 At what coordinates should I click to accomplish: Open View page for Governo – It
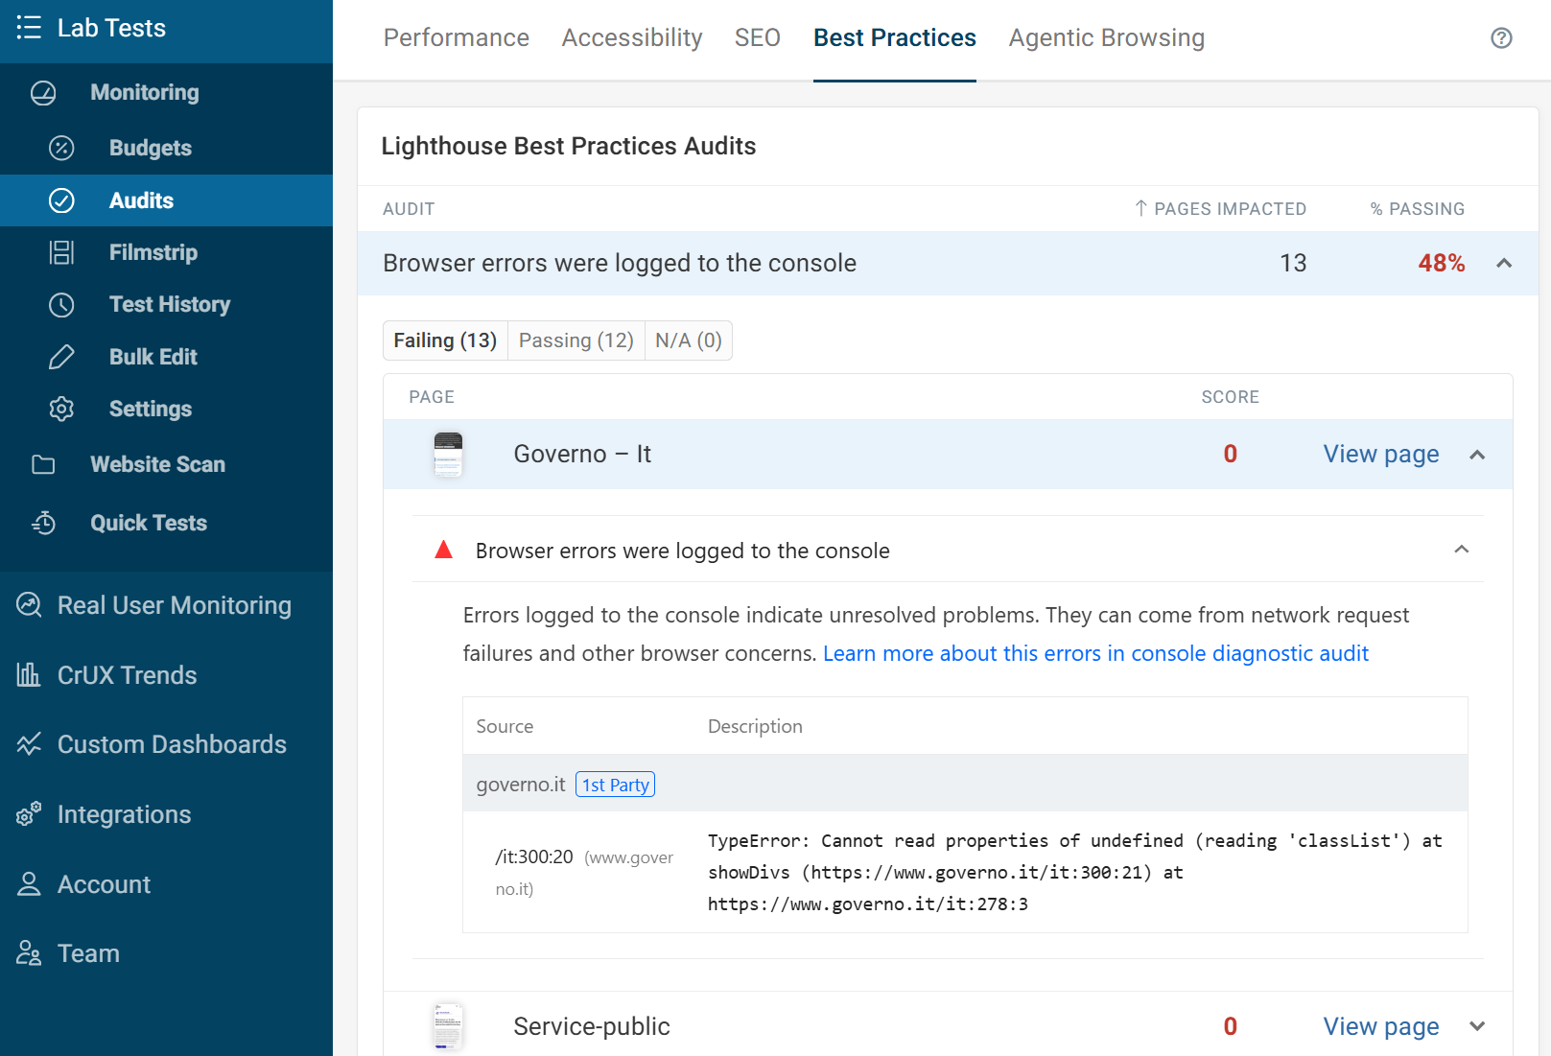(x=1381, y=454)
